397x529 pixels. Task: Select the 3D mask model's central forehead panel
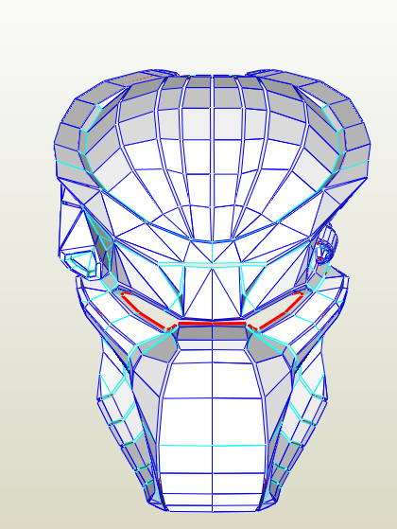click(x=212, y=159)
